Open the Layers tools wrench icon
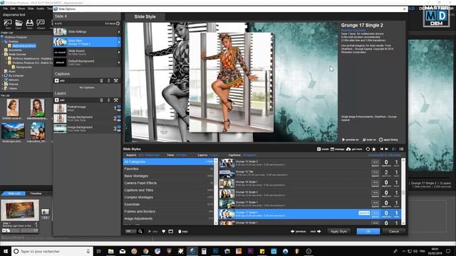The width and height of the screenshot is (456, 256). [115, 100]
